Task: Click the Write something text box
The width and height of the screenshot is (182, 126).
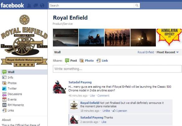Action: click(117, 69)
